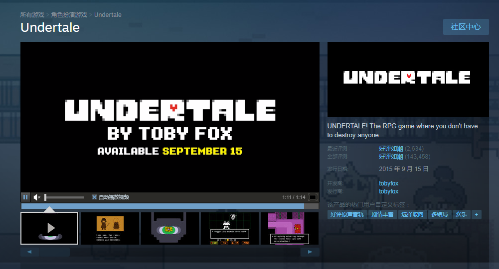Select the trailer thumbnail with the play icon
This screenshot has height=269, width=499.
coord(49,228)
